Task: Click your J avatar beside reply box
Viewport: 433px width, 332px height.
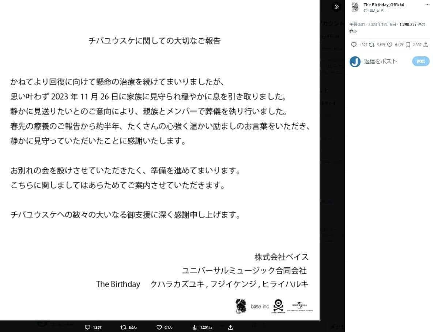Action: coord(355,61)
